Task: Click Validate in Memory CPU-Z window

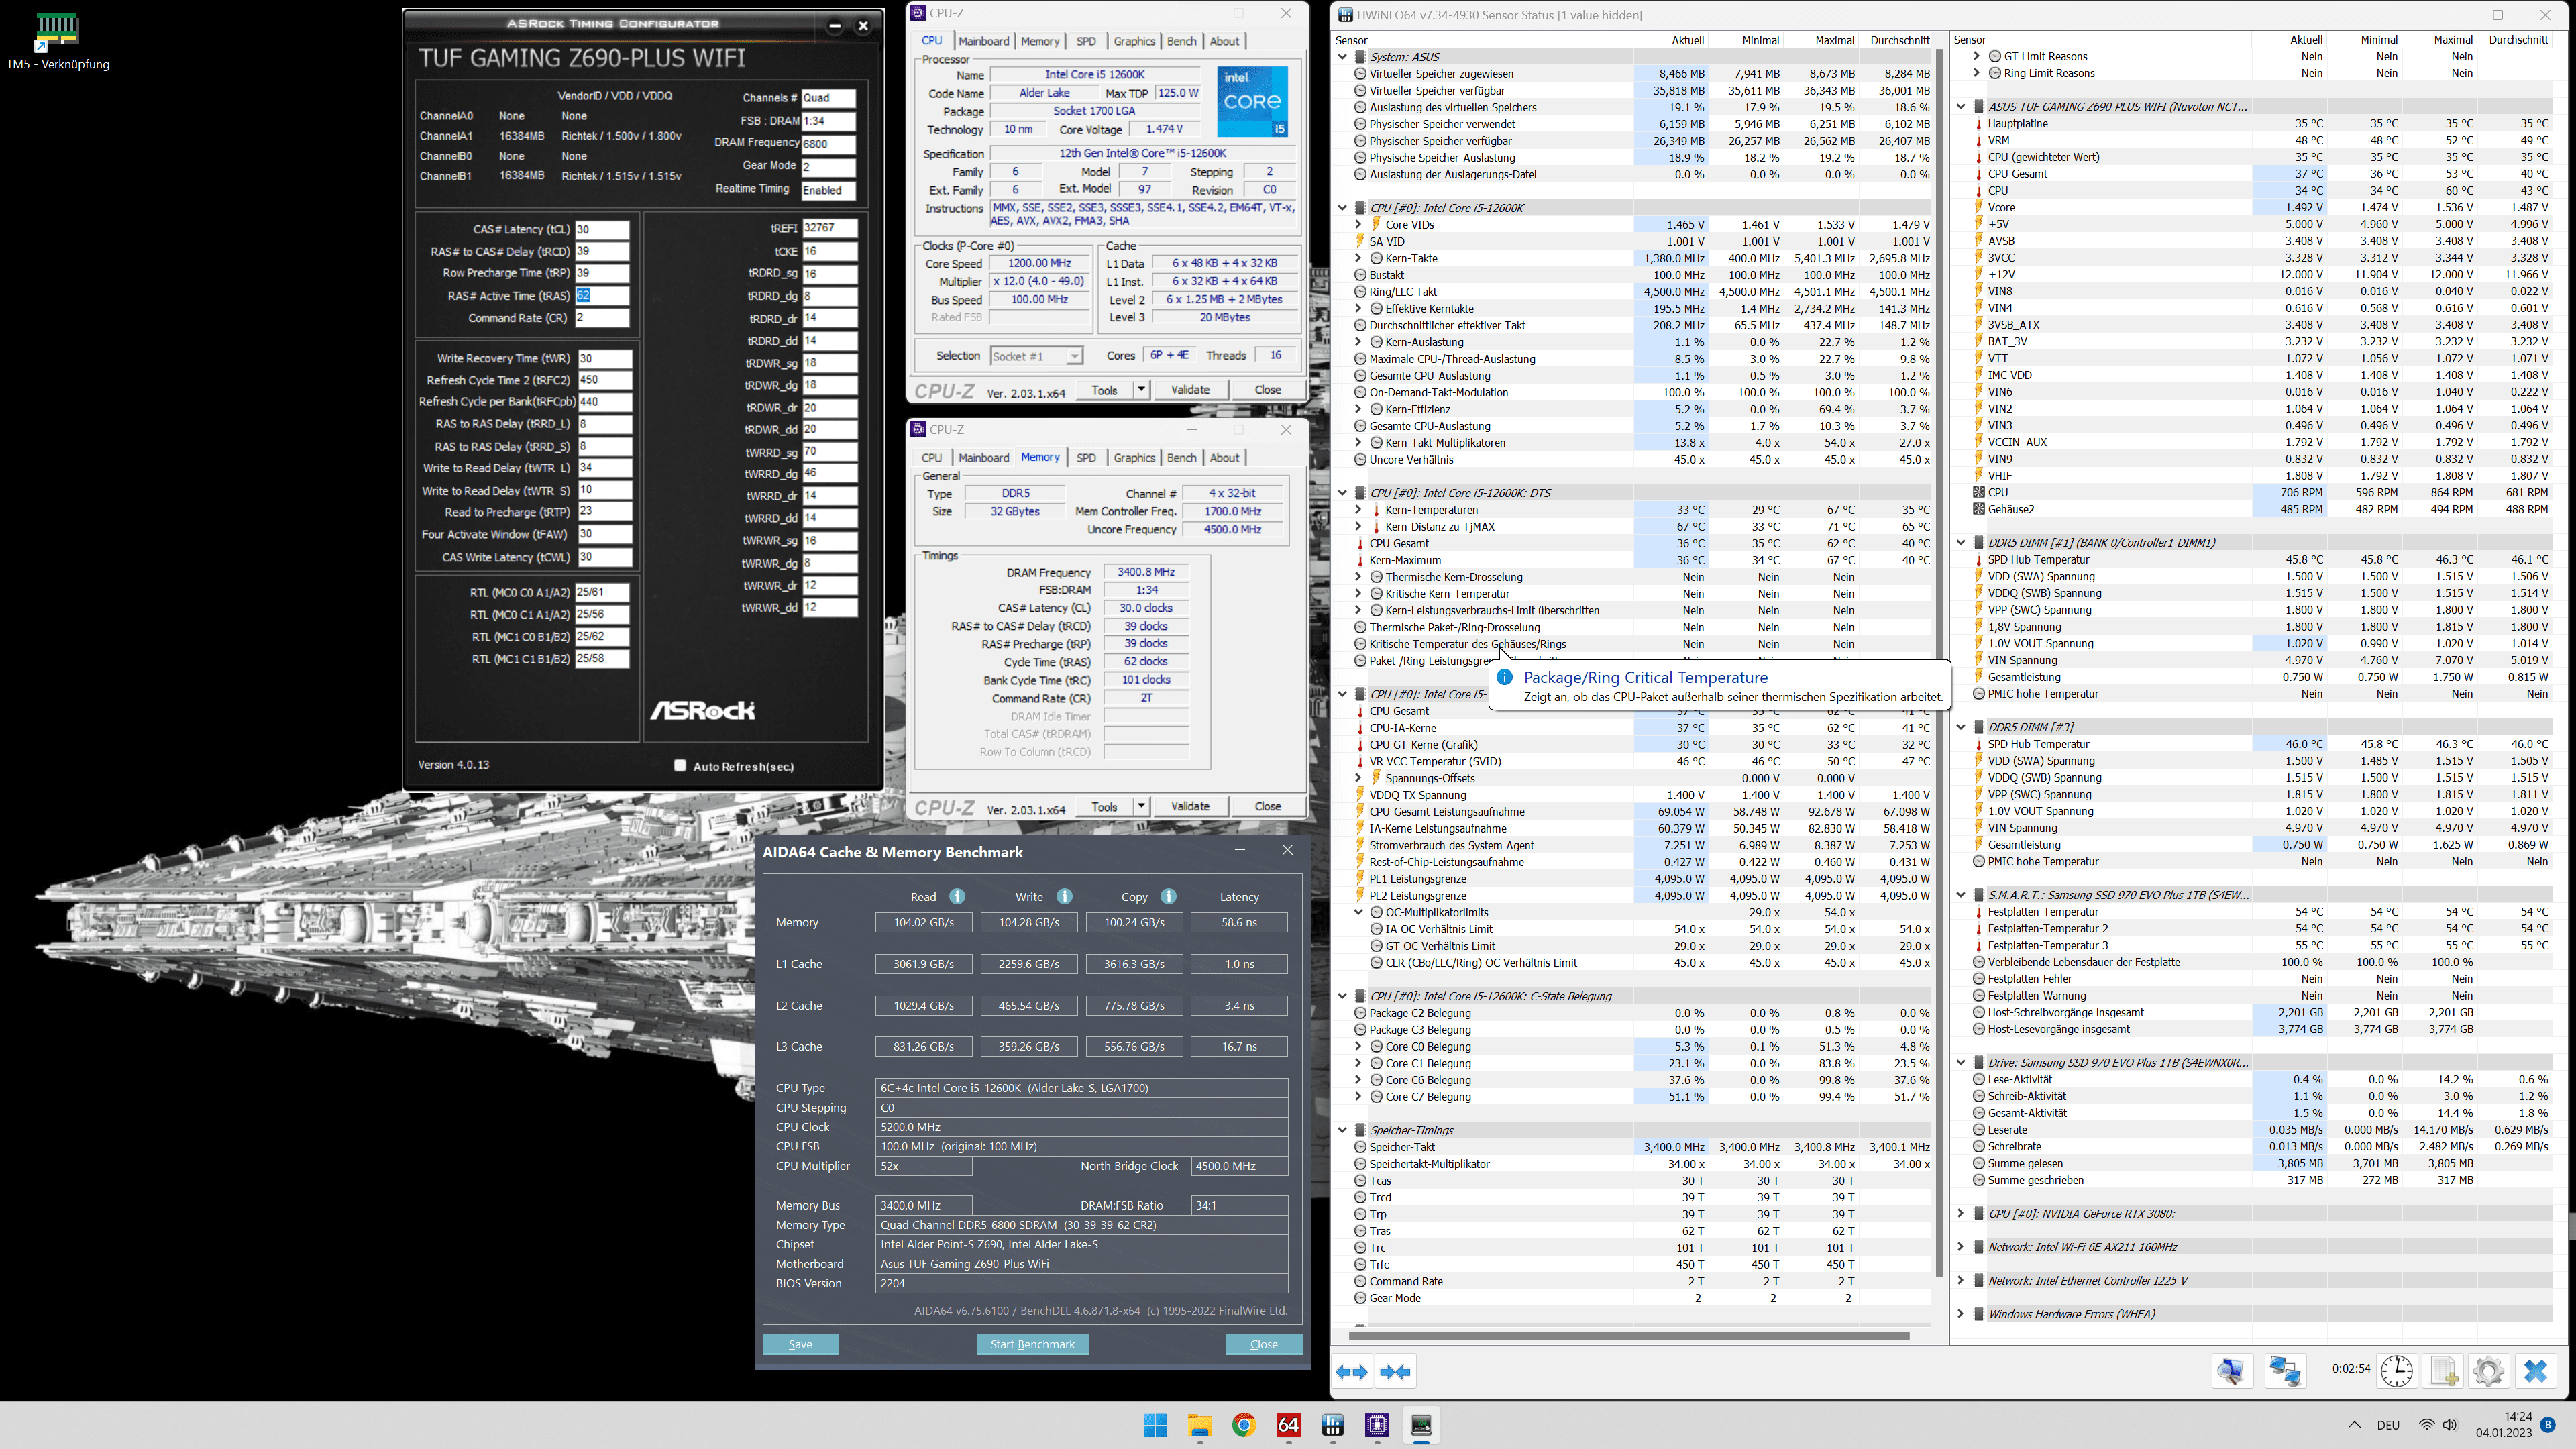Action: [x=1190, y=806]
